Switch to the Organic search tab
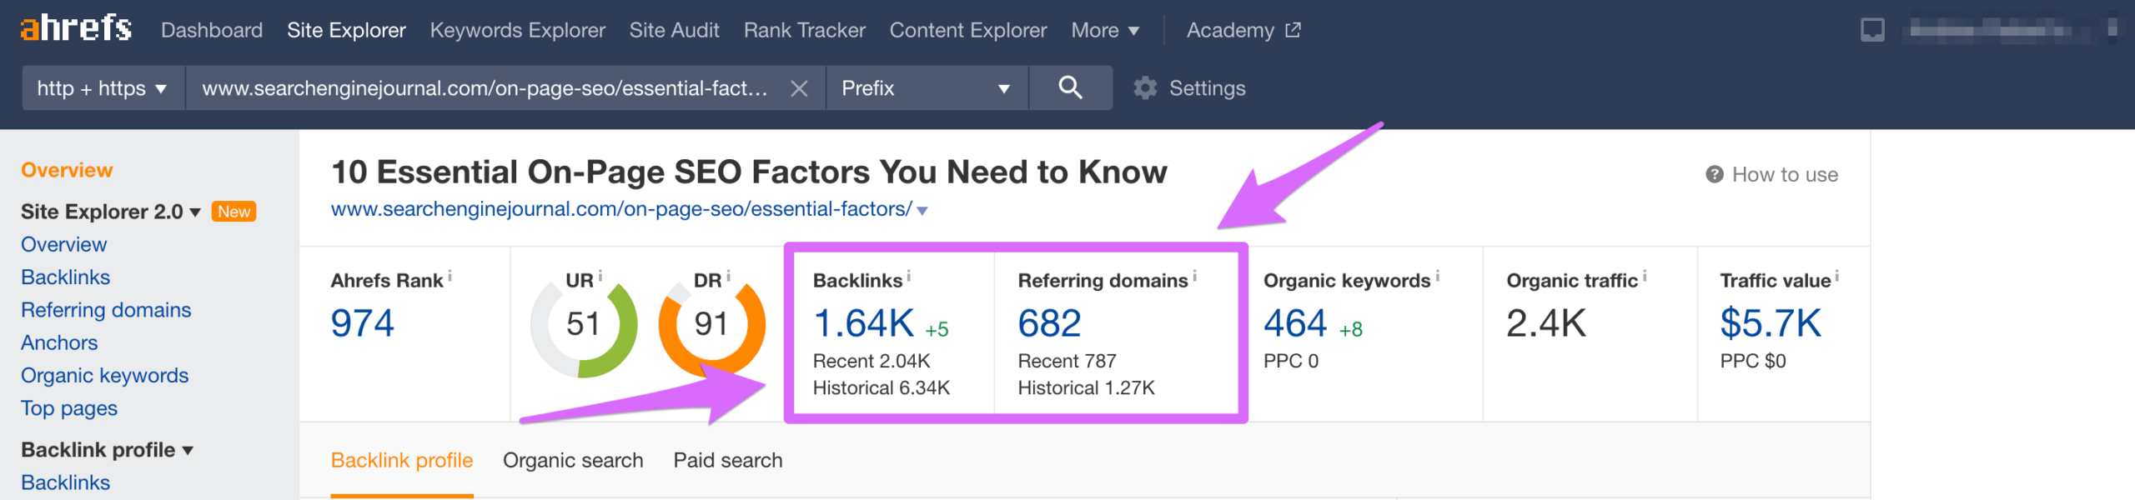The width and height of the screenshot is (2135, 500). tap(573, 460)
